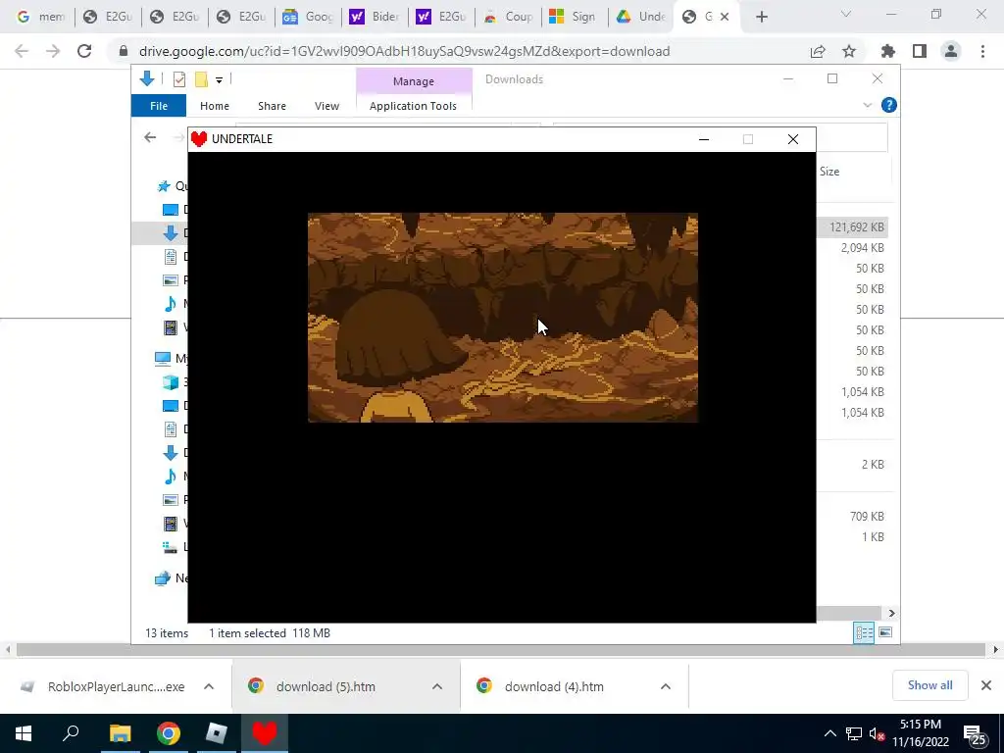
Task: Switch to the Google Docs tab
Action: [x=309, y=17]
